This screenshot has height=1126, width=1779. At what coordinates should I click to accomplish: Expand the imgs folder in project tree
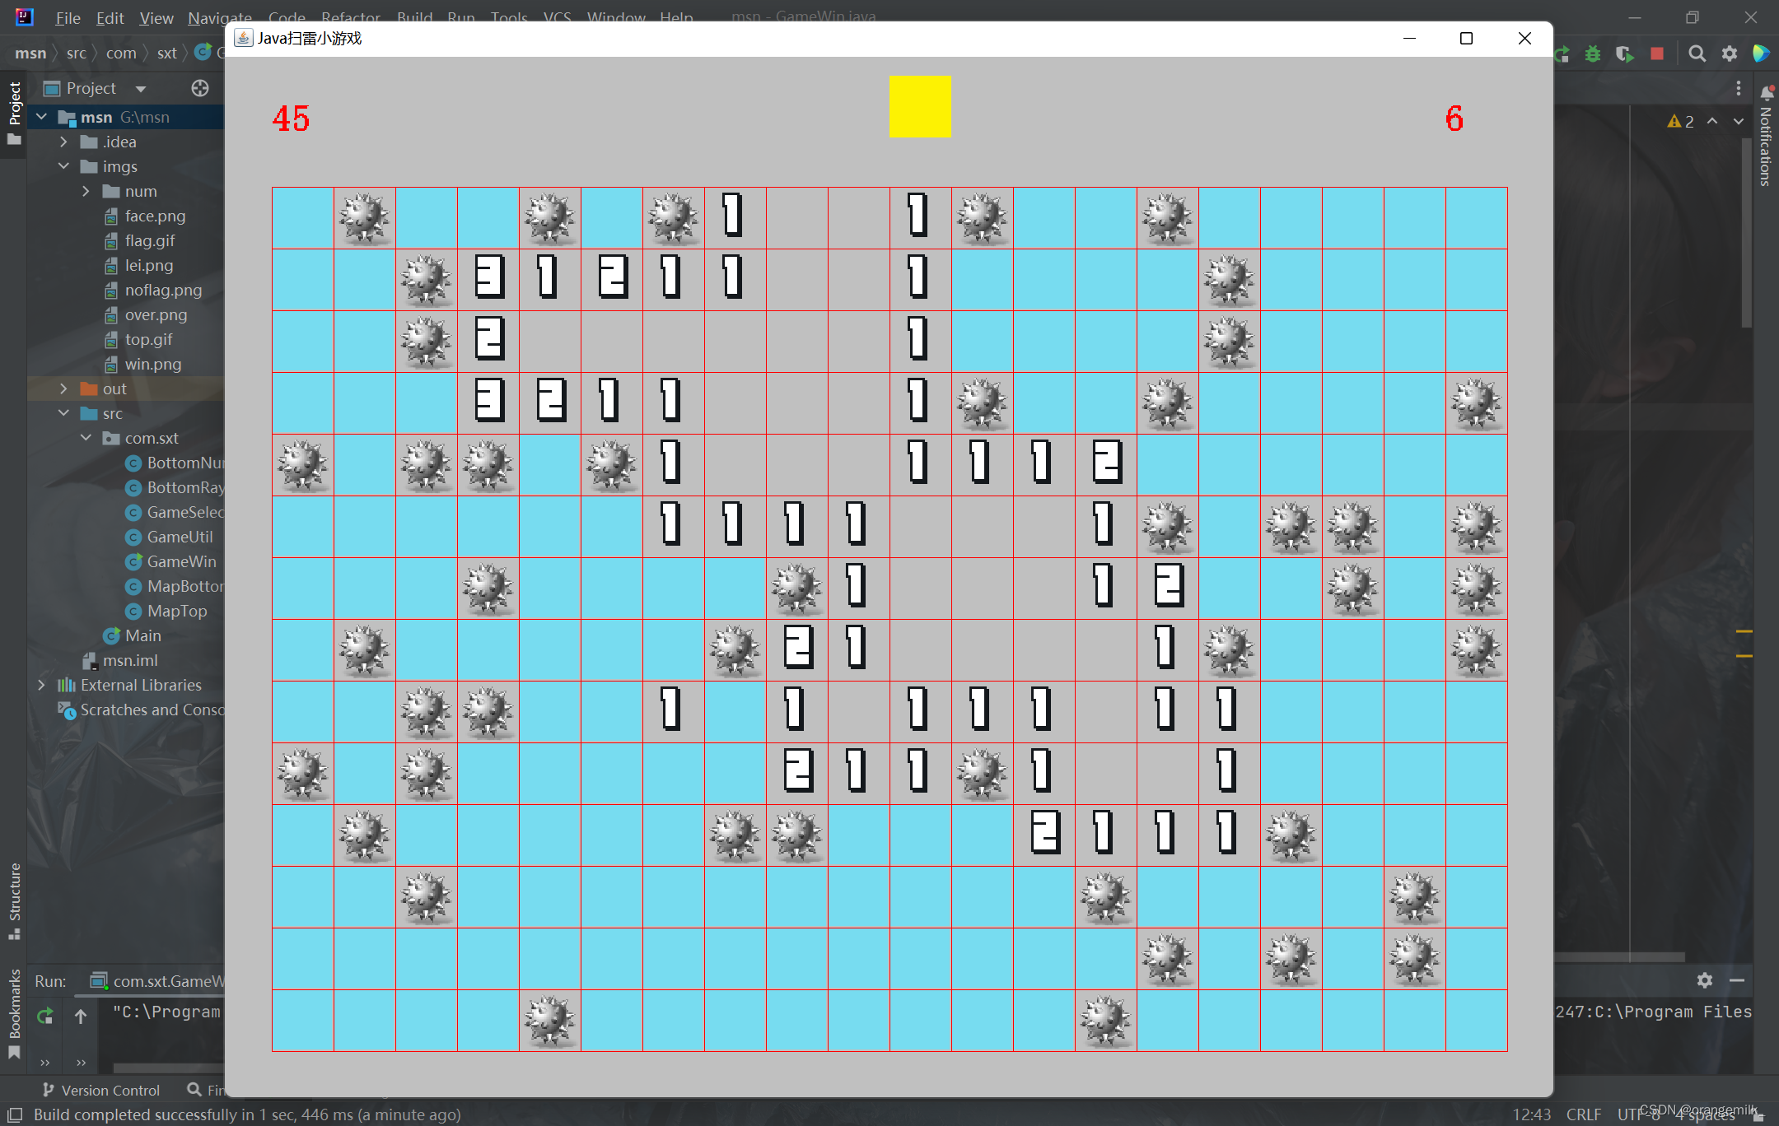61,166
